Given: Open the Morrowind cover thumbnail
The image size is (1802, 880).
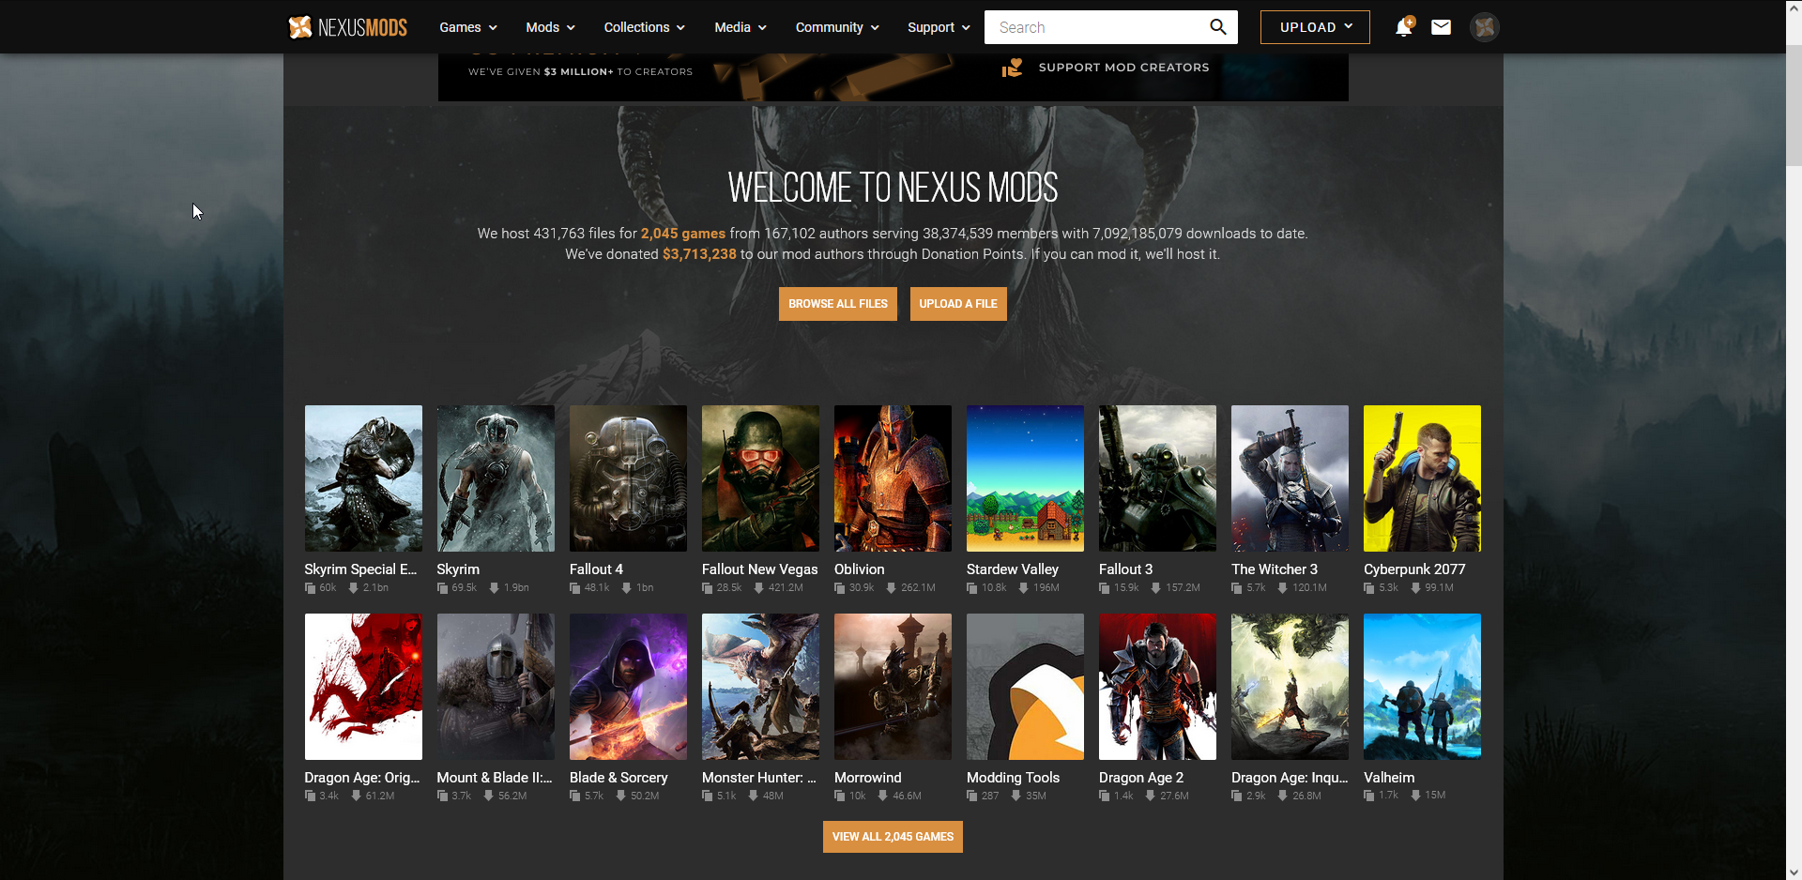Looking at the screenshot, I should 893,687.
